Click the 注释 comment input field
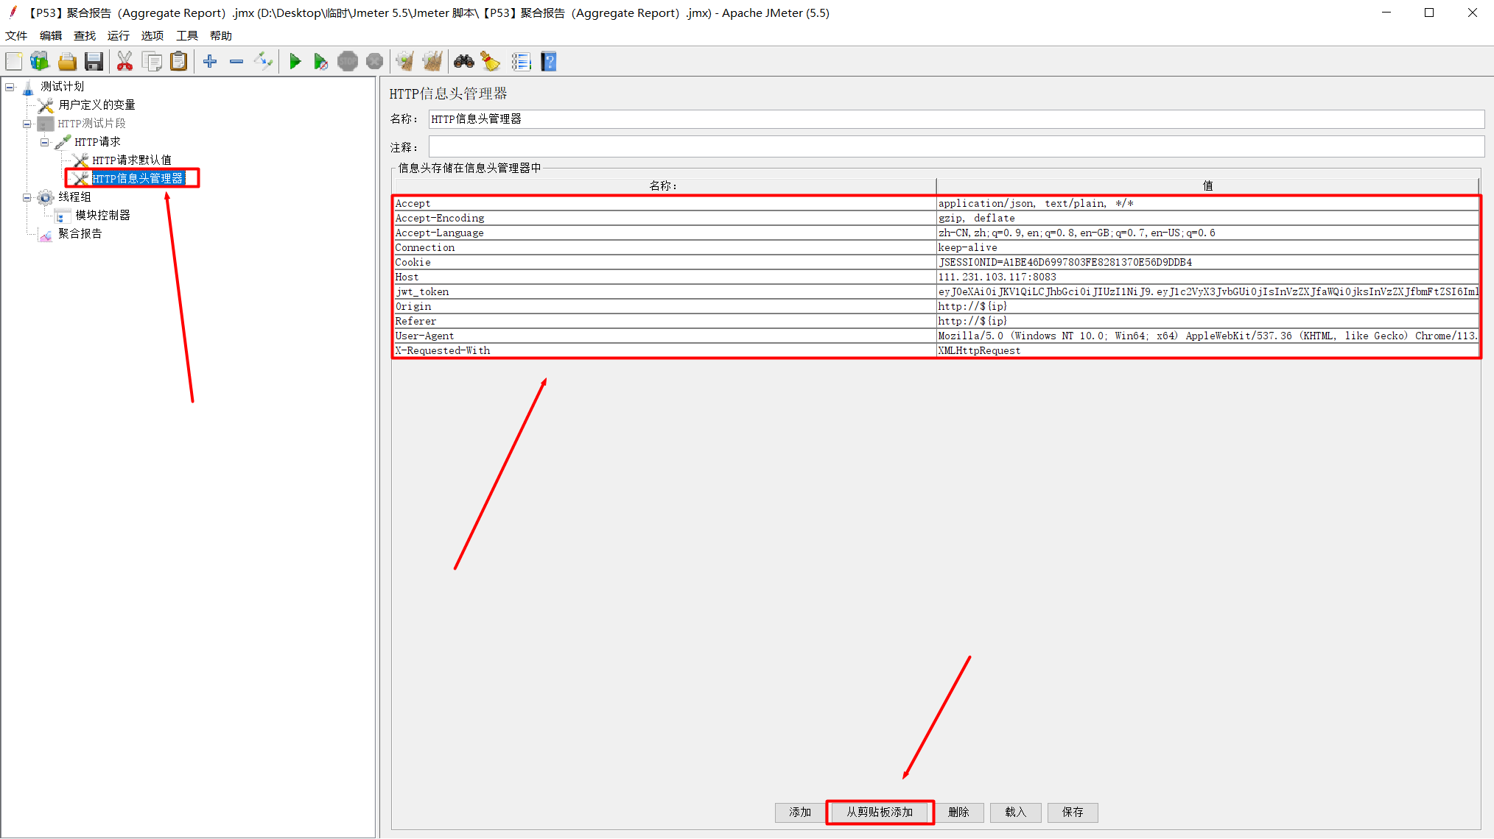 (x=955, y=147)
